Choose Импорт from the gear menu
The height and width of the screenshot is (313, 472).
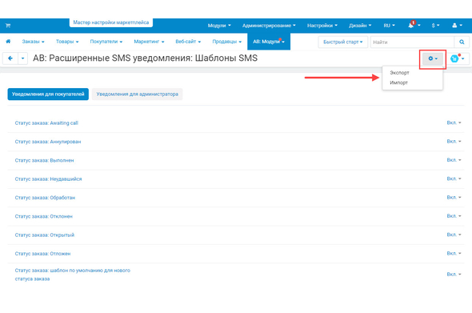(x=398, y=82)
